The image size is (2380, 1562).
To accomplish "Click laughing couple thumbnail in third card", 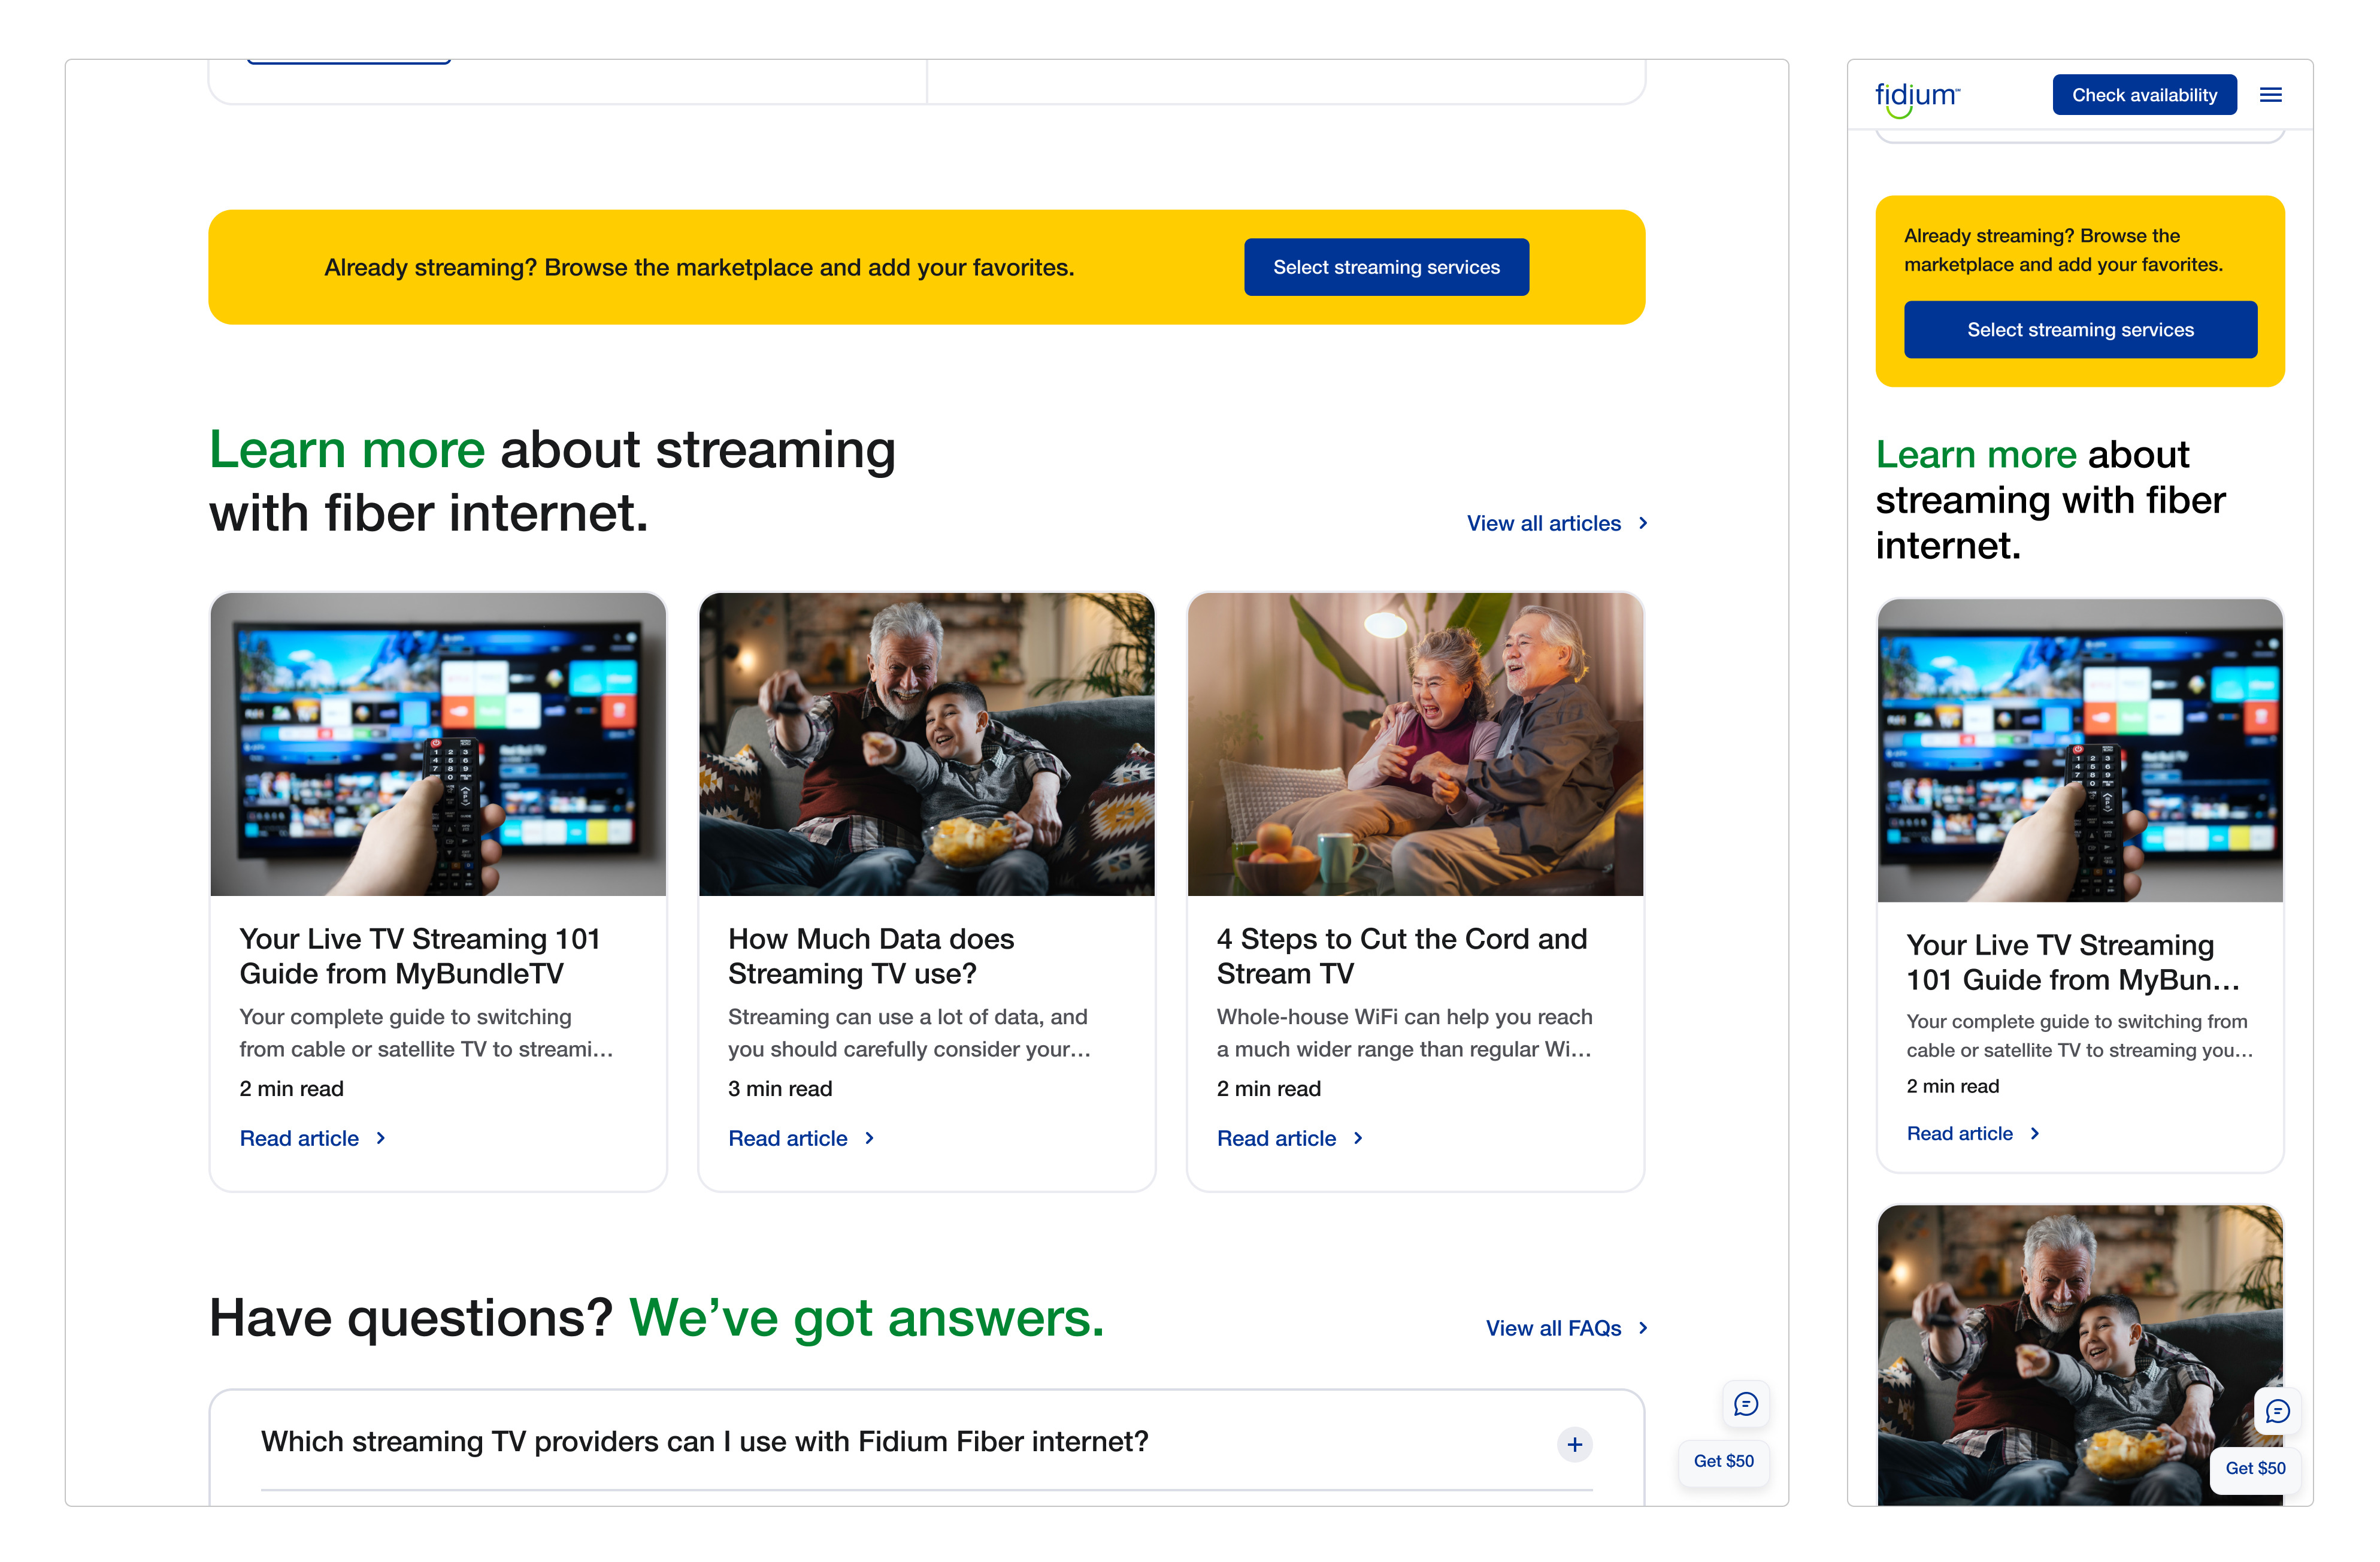I will tap(1415, 744).
